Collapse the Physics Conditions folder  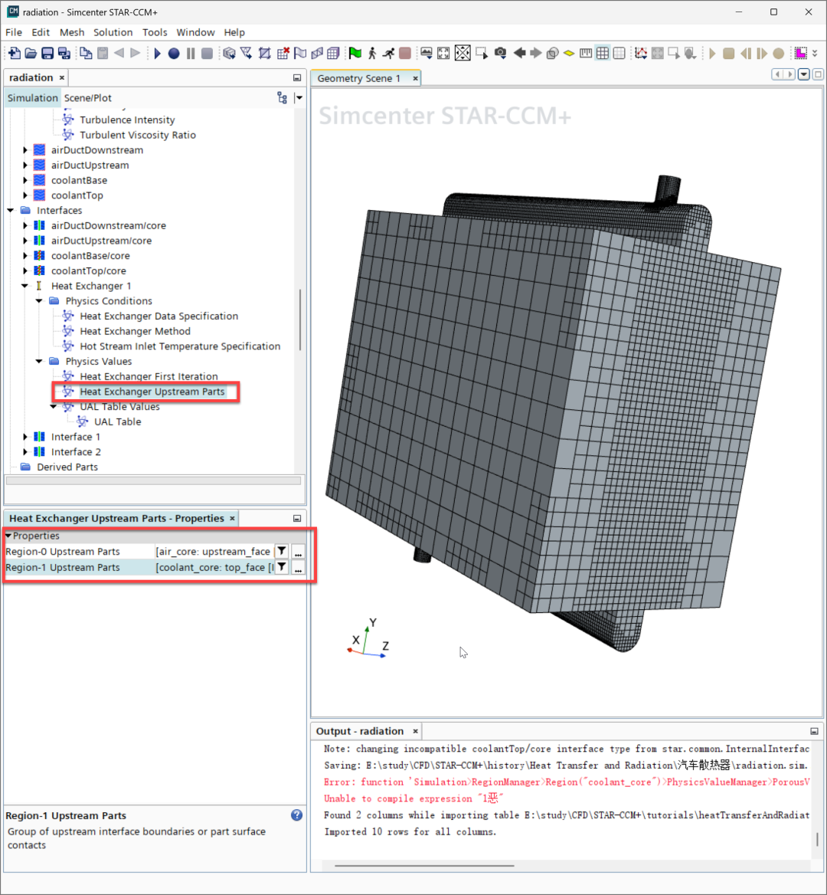[39, 301]
